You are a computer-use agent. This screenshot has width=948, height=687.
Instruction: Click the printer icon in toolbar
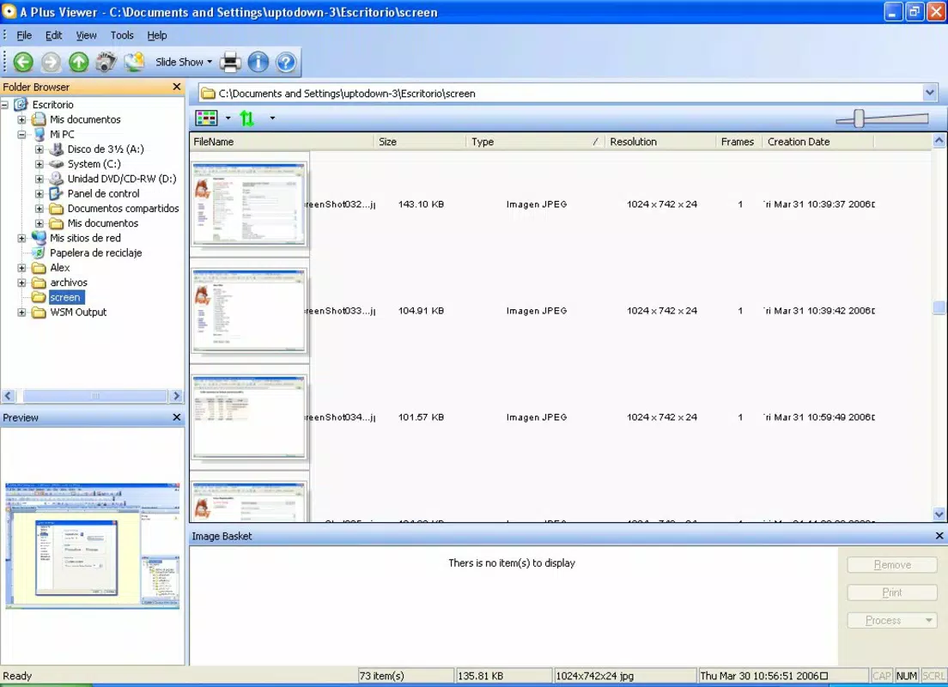(230, 62)
